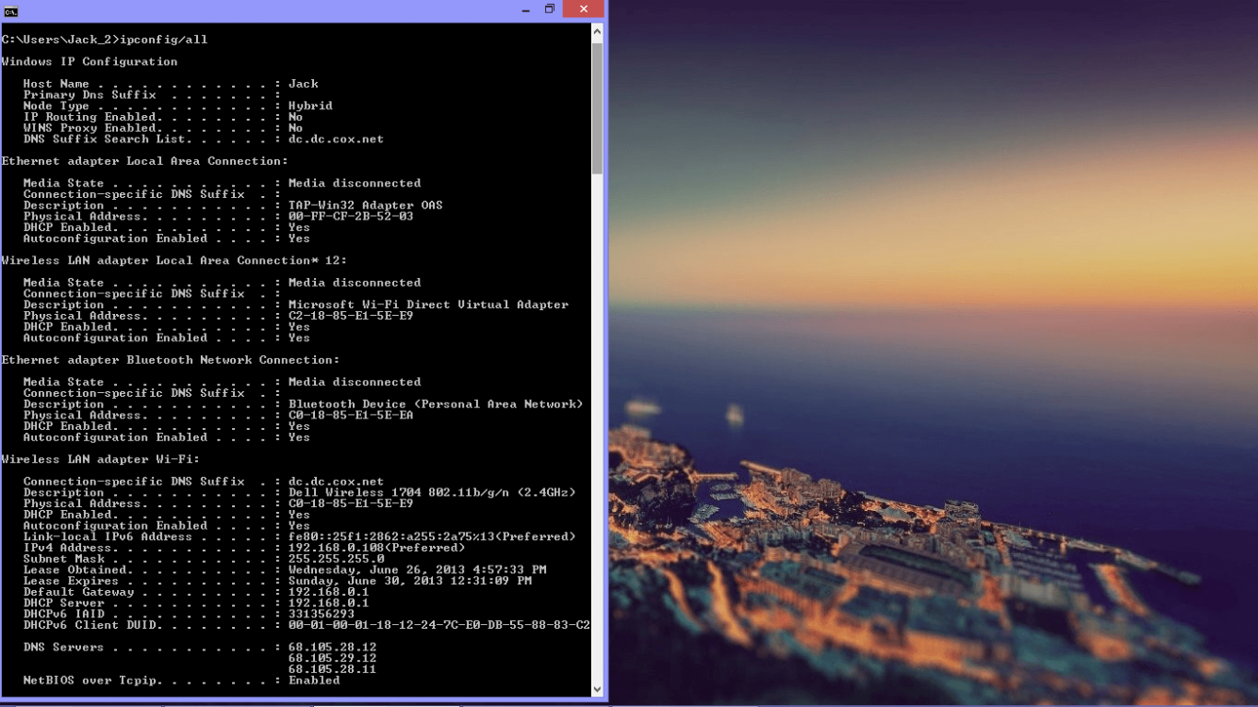This screenshot has height=707, width=1258.
Task: Close the Command Prompt window
Action: [582, 8]
